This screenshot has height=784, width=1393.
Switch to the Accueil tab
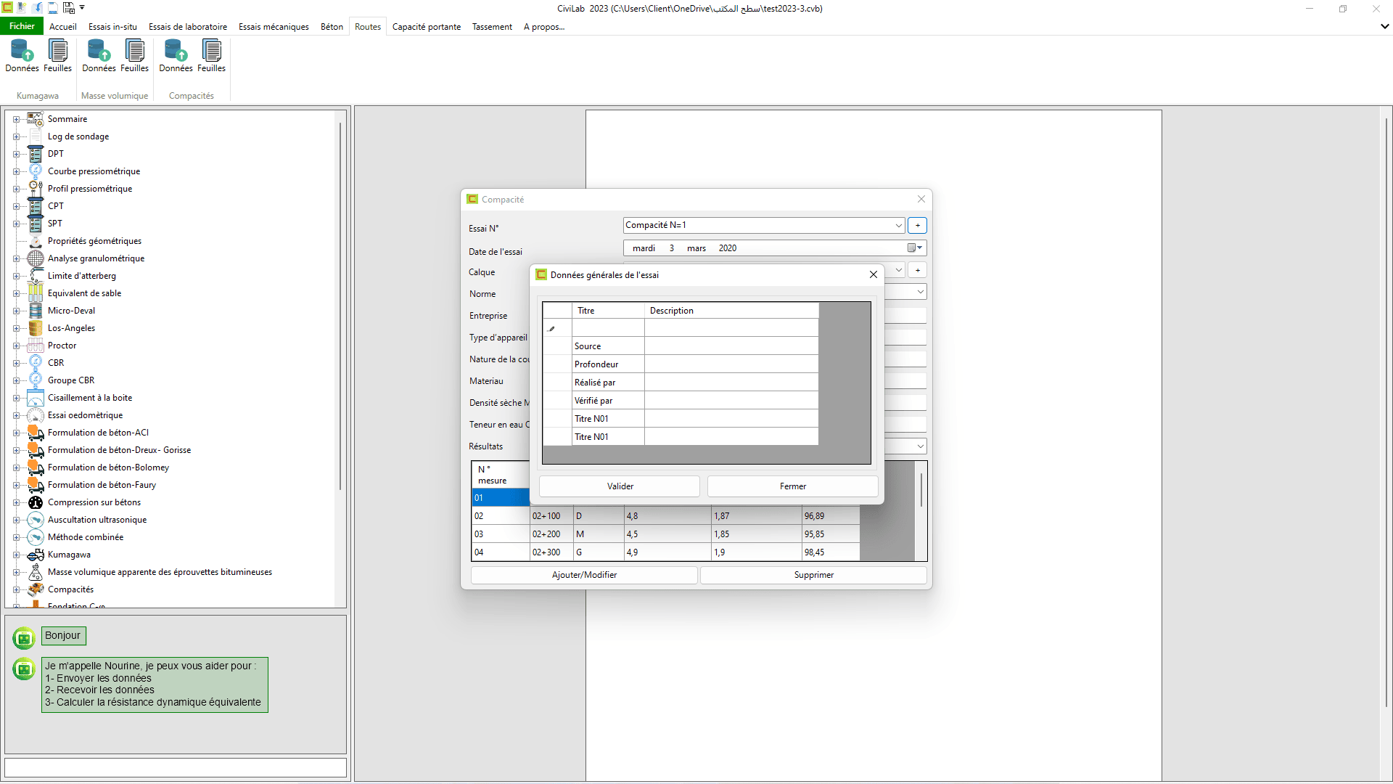coord(63,27)
